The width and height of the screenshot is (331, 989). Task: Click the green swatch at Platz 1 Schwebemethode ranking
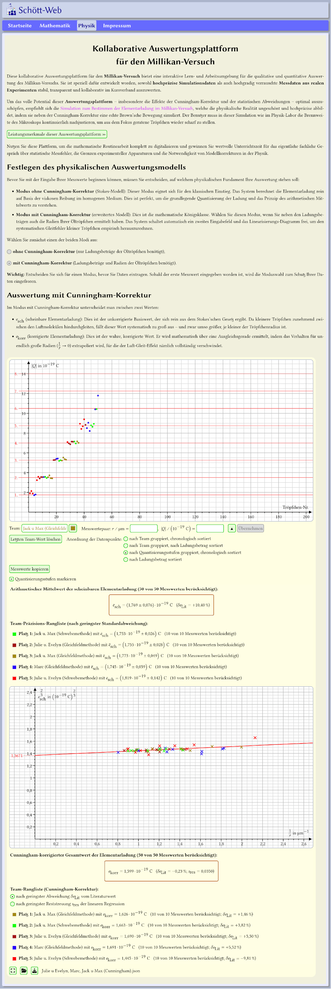tap(14, 634)
